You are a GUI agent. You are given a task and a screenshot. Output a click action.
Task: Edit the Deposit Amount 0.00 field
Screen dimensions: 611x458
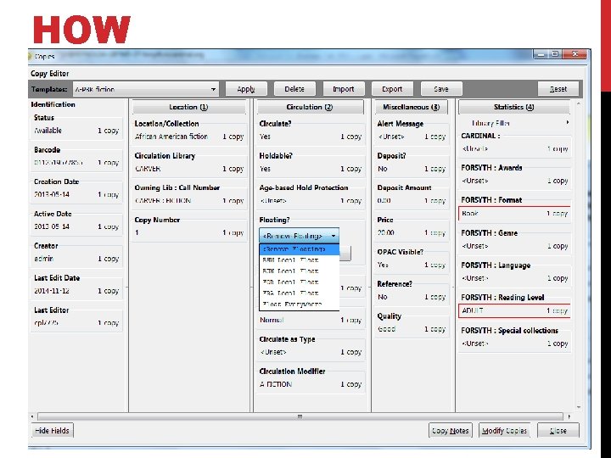[x=412, y=200]
